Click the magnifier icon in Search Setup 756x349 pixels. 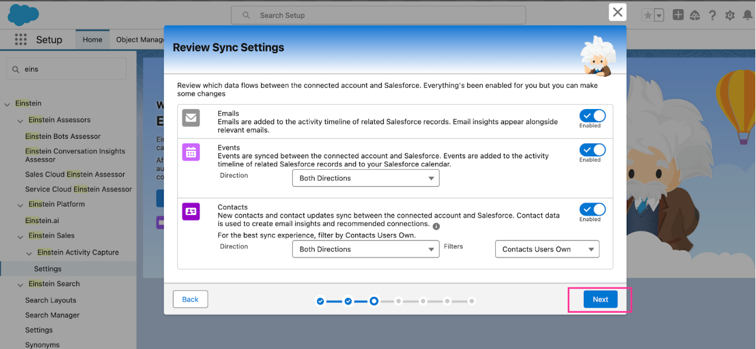[246, 15]
